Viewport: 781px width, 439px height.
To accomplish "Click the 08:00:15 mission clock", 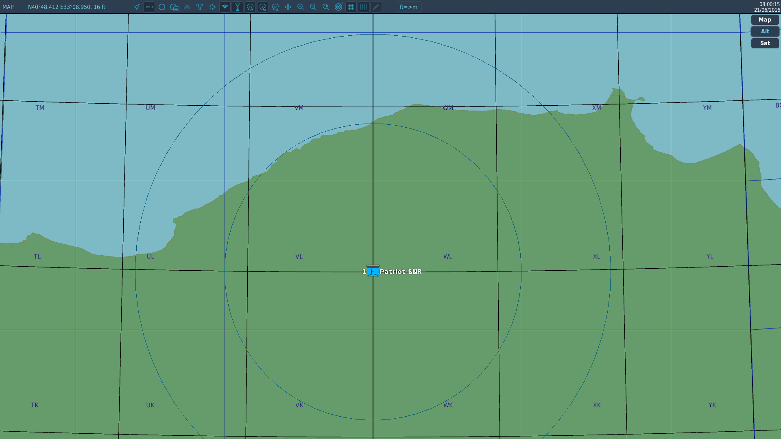I will pyautogui.click(x=769, y=4).
